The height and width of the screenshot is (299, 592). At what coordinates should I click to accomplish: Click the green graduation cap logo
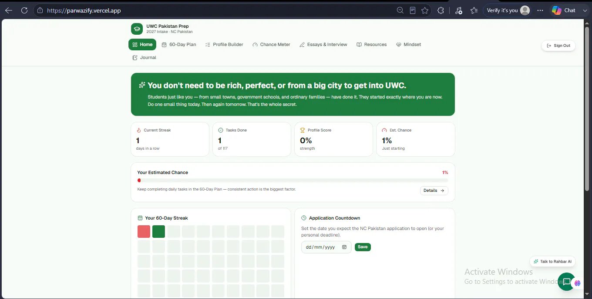[x=137, y=29]
